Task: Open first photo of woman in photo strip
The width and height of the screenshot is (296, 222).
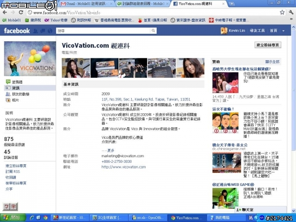Action: pyautogui.click(x=76, y=68)
